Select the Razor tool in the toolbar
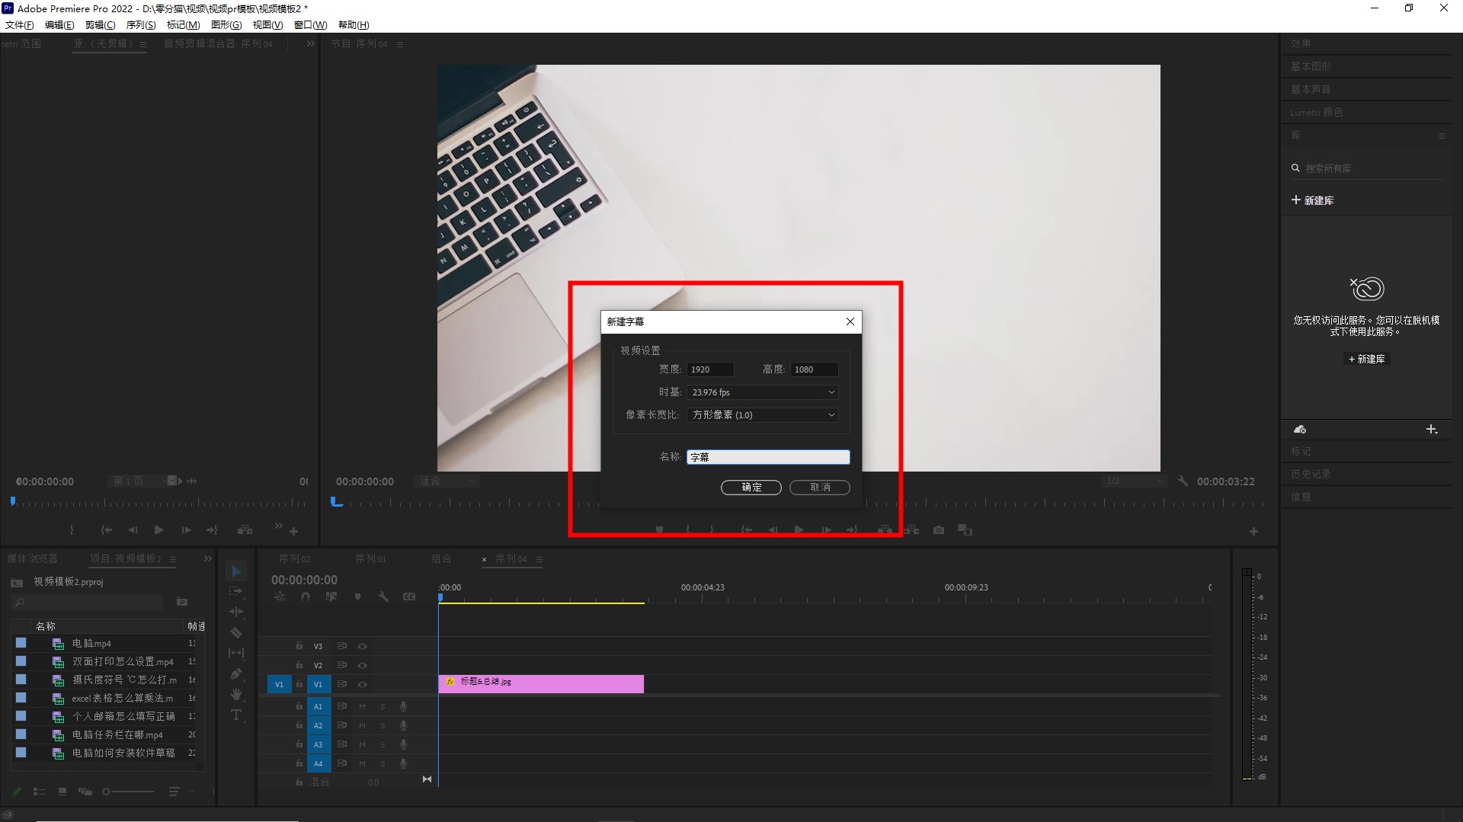This screenshot has width=1463, height=822. (x=236, y=632)
